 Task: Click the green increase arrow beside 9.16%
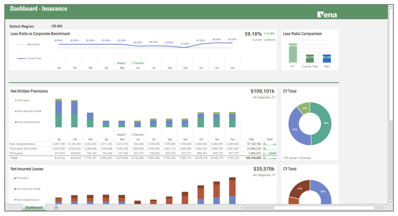(265, 33)
